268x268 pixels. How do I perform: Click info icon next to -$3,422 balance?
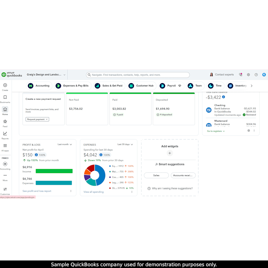tap(223, 97)
